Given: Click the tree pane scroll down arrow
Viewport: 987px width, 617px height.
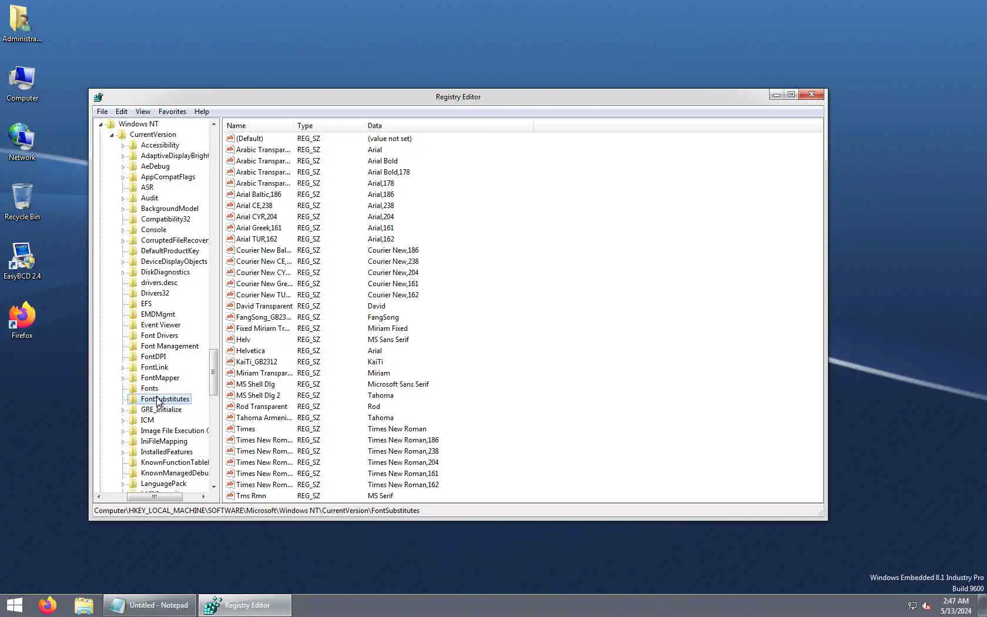Looking at the screenshot, I should (213, 487).
